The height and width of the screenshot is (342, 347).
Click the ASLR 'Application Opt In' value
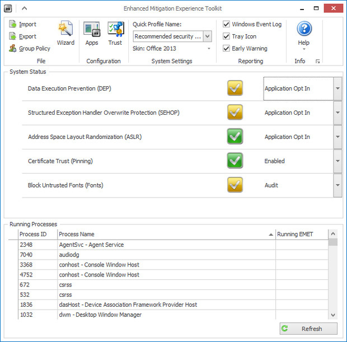[x=287, y=137]
